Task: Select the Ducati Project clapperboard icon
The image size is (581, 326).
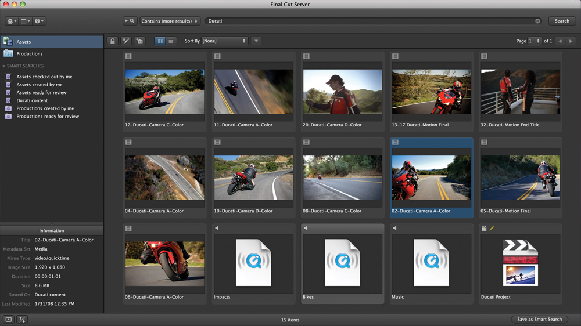Action: [x=520, y=263]
